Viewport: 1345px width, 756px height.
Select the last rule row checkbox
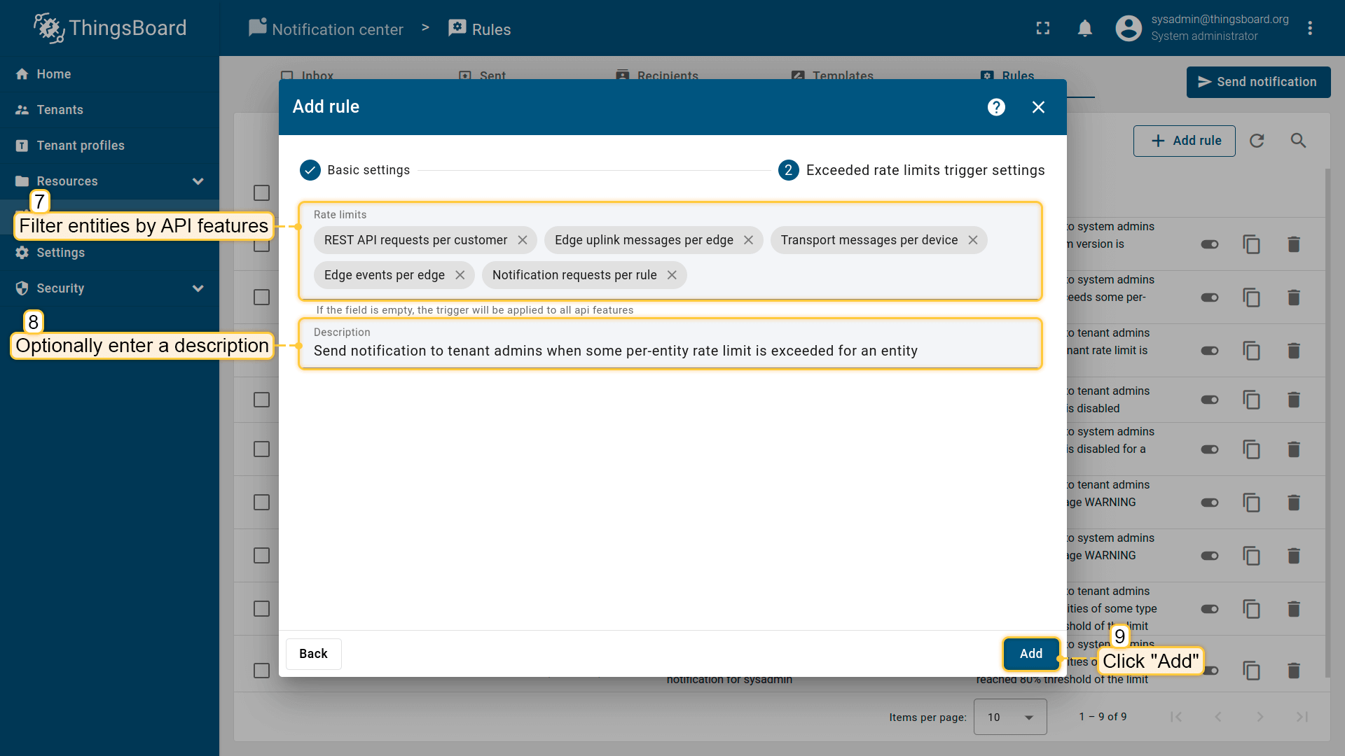[261, 670]
